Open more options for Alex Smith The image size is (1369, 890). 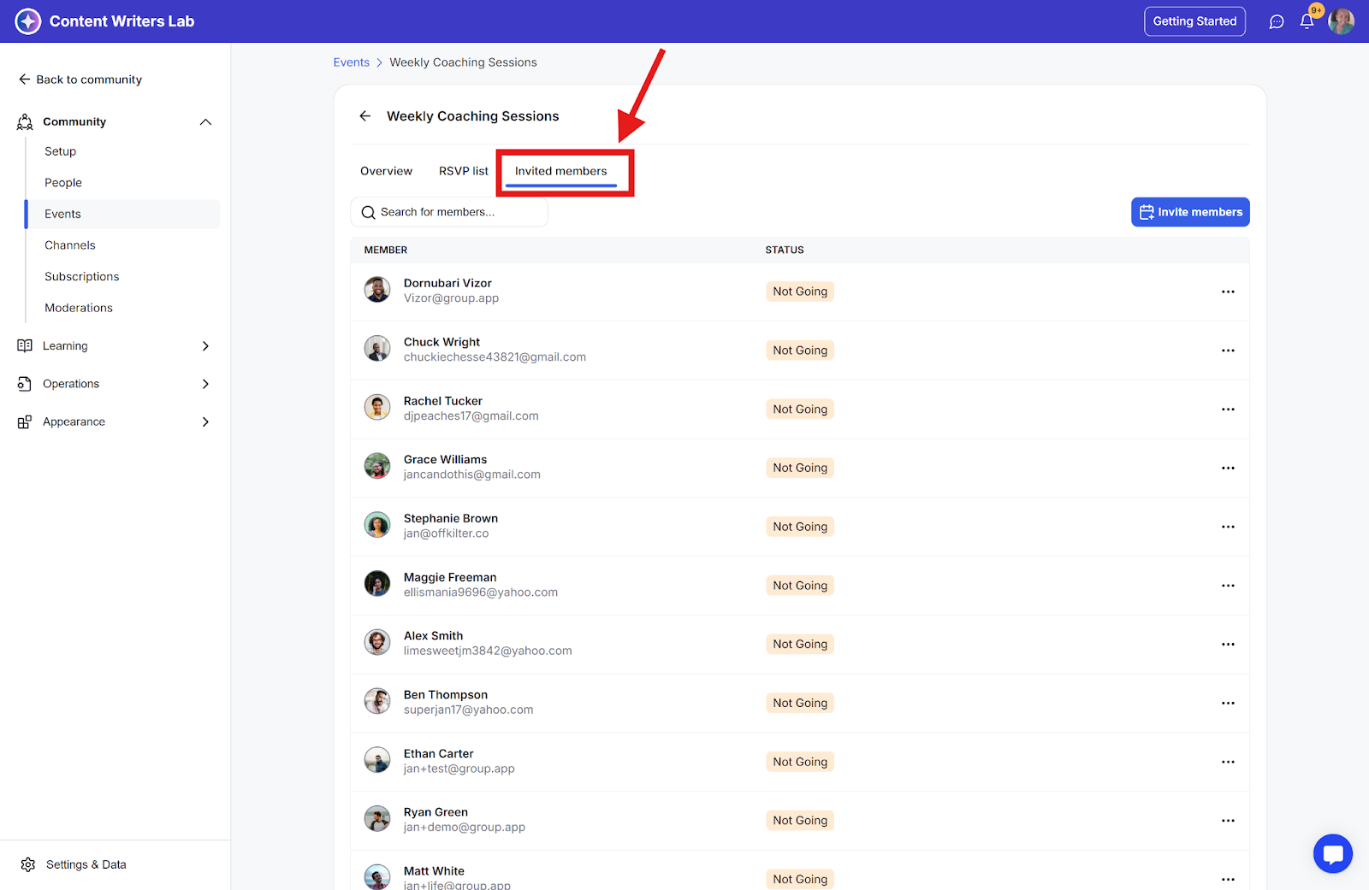coord(1228,644)
